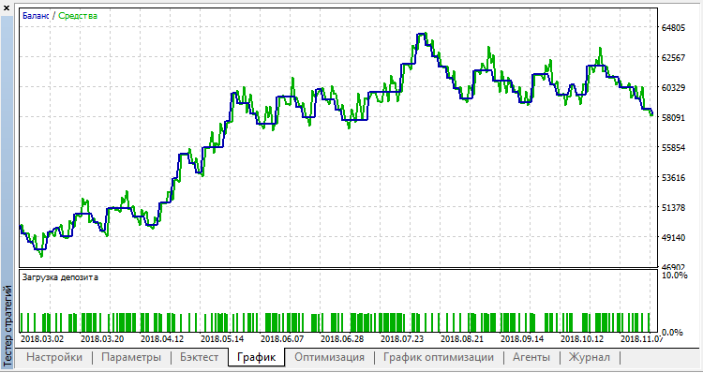Click the 0.0% deposit load label
703x373 pixels.
pyautogui.click(x=672, y=332)
